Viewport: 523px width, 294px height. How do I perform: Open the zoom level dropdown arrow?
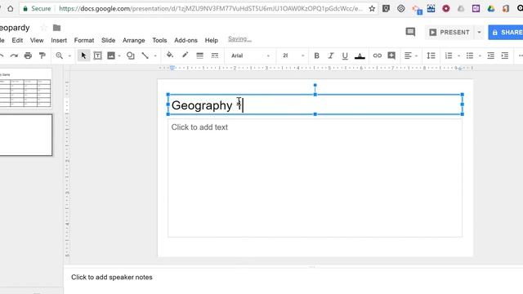pyautogui.click(x=69, y=56)
